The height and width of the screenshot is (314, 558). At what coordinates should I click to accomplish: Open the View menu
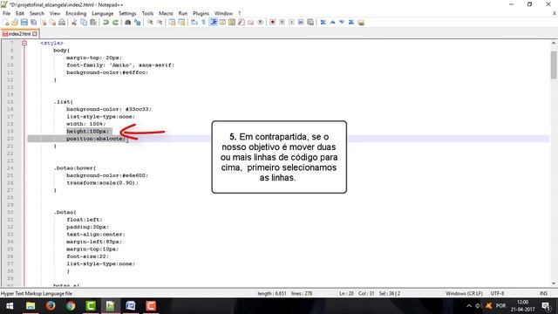click(x=55, y=13)
